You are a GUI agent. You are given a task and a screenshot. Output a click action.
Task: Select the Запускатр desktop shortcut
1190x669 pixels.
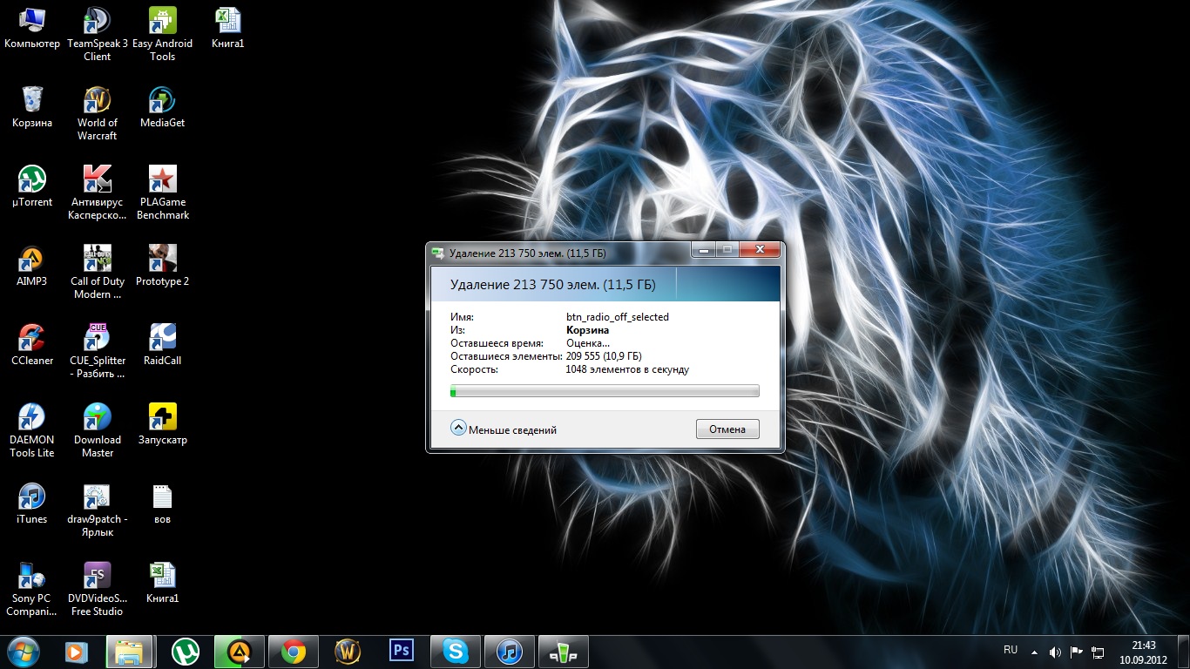(x=162, y=424)
